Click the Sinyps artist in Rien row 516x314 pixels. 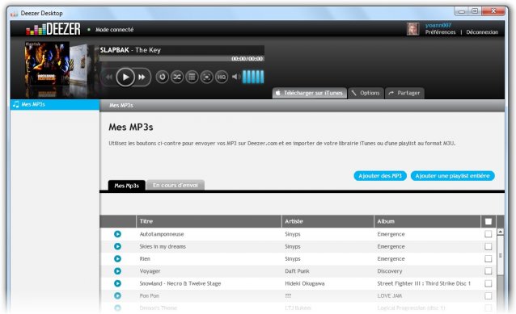pos(293,259)
